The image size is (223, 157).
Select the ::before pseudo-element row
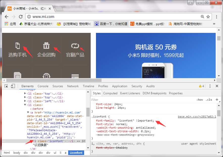37,109
